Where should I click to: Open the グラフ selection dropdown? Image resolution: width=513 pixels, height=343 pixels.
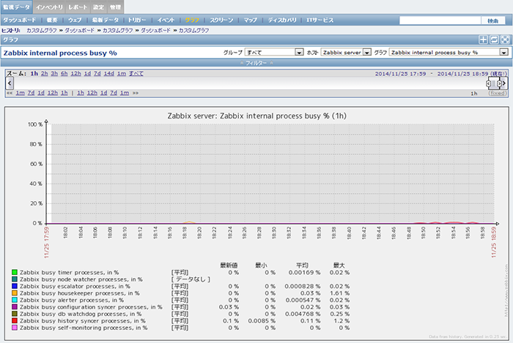click(x=449, y=53)
